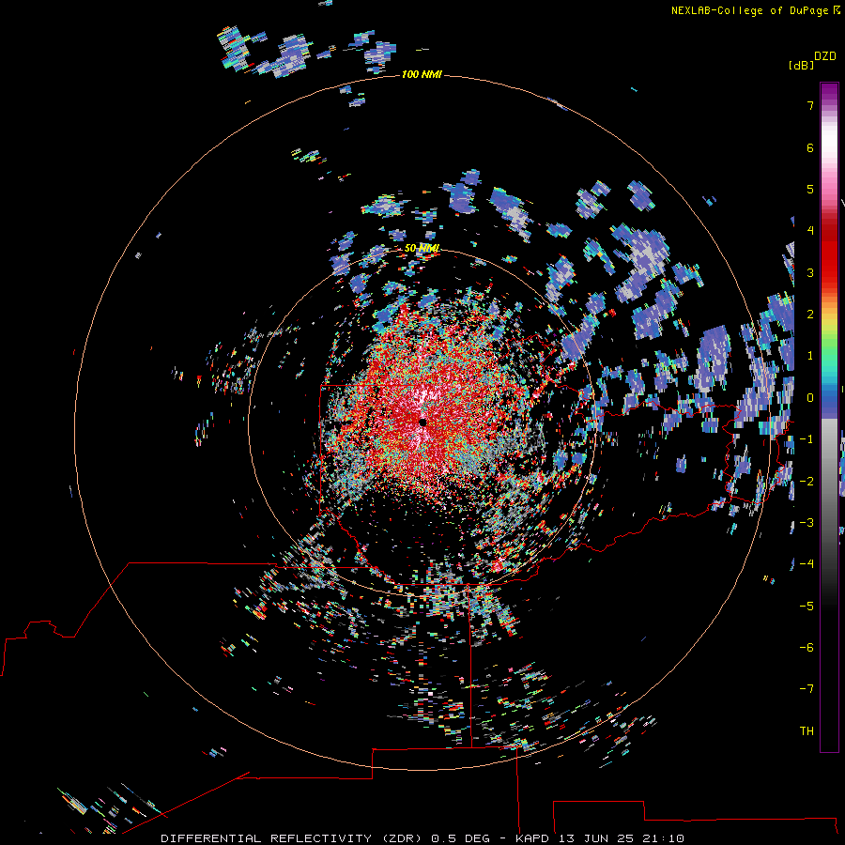Click the "100 NMI" range ring label
This screenshot has height=845, width=845.
tap(422, 74)
